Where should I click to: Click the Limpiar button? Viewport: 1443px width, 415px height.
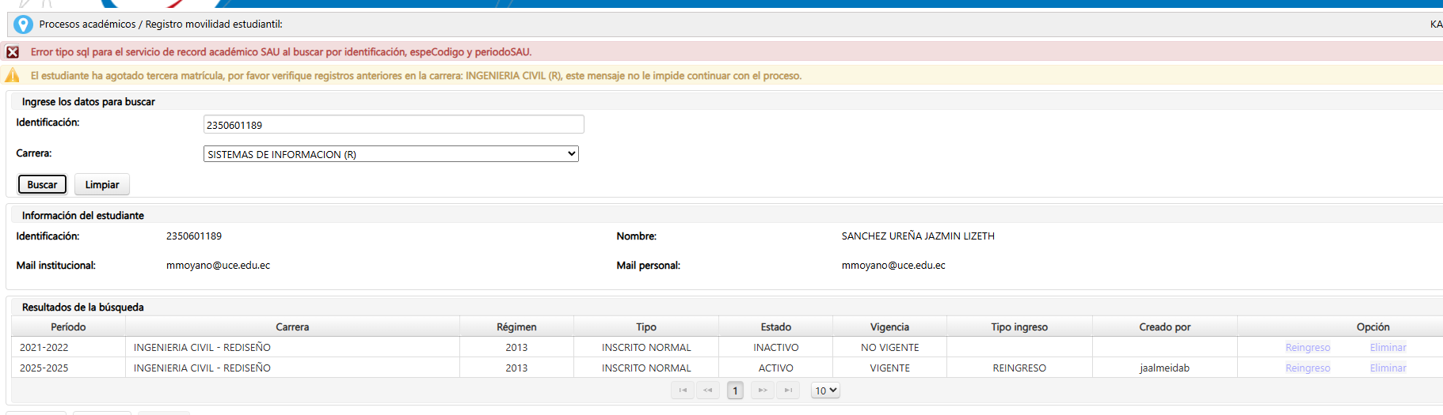102,185
